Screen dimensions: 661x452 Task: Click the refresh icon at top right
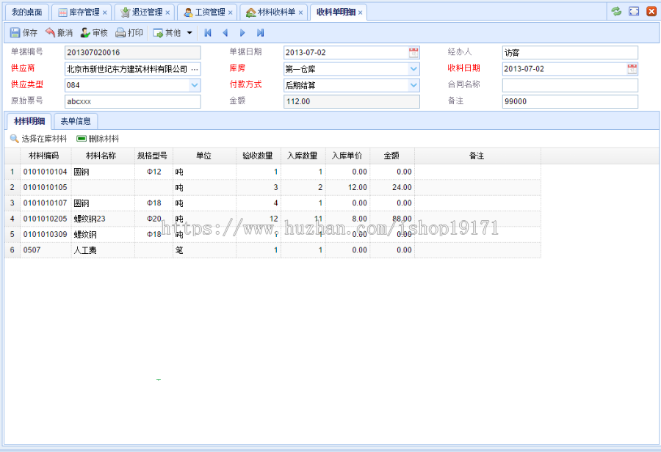pos(616,11)
